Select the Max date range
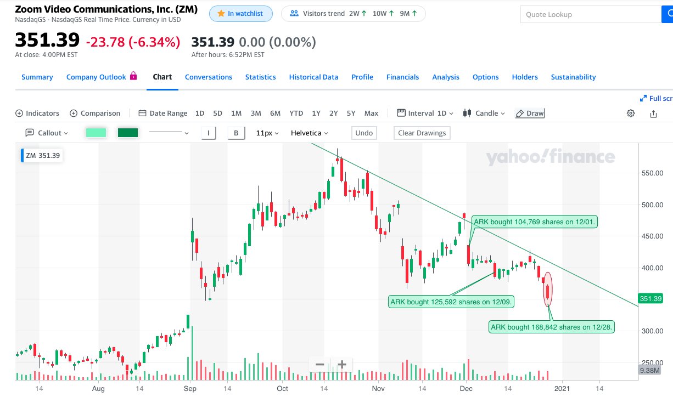 pos(371,114)
